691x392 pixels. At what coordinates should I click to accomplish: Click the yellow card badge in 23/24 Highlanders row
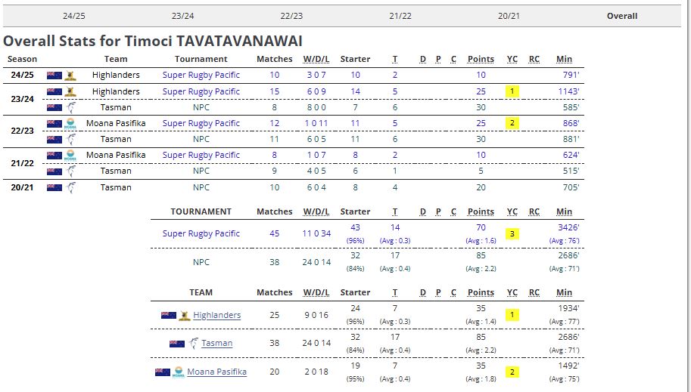click(512, 91)
